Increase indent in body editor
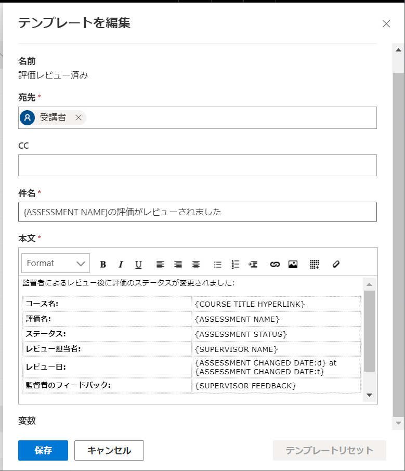Viewport: 405px width, 471px height. [253, 264]
